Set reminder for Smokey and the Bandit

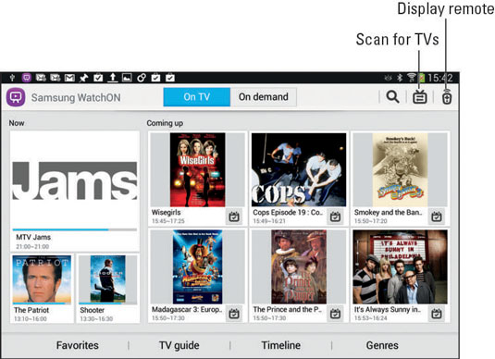click(x=437, y=217)
